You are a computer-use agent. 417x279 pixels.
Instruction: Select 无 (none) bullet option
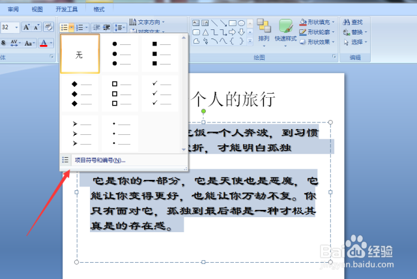(x=79, y=53)
